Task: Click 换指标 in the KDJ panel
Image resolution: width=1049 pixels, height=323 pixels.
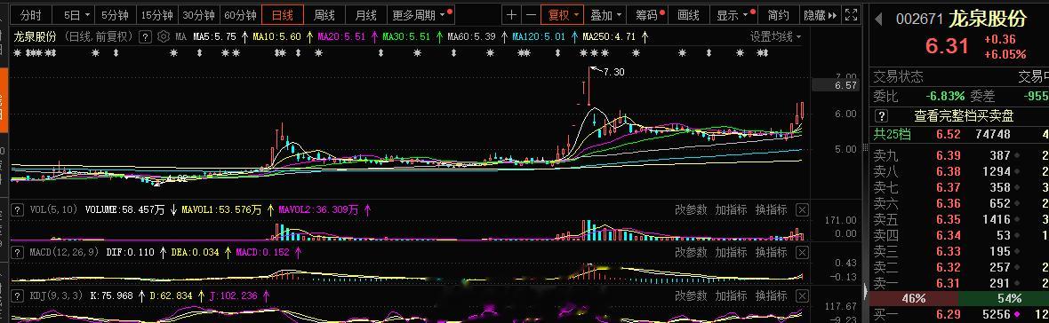Action: (771, 295)
